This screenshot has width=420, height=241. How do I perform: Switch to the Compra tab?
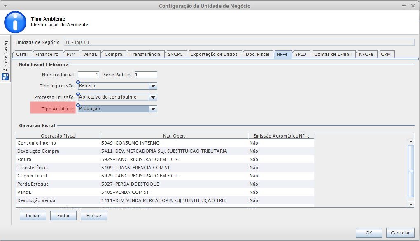(114, 54)
